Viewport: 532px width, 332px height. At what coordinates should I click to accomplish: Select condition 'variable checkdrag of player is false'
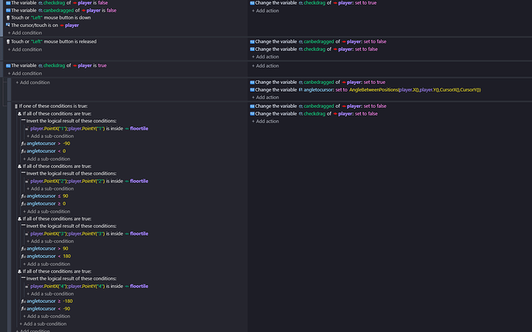[56, 3]
